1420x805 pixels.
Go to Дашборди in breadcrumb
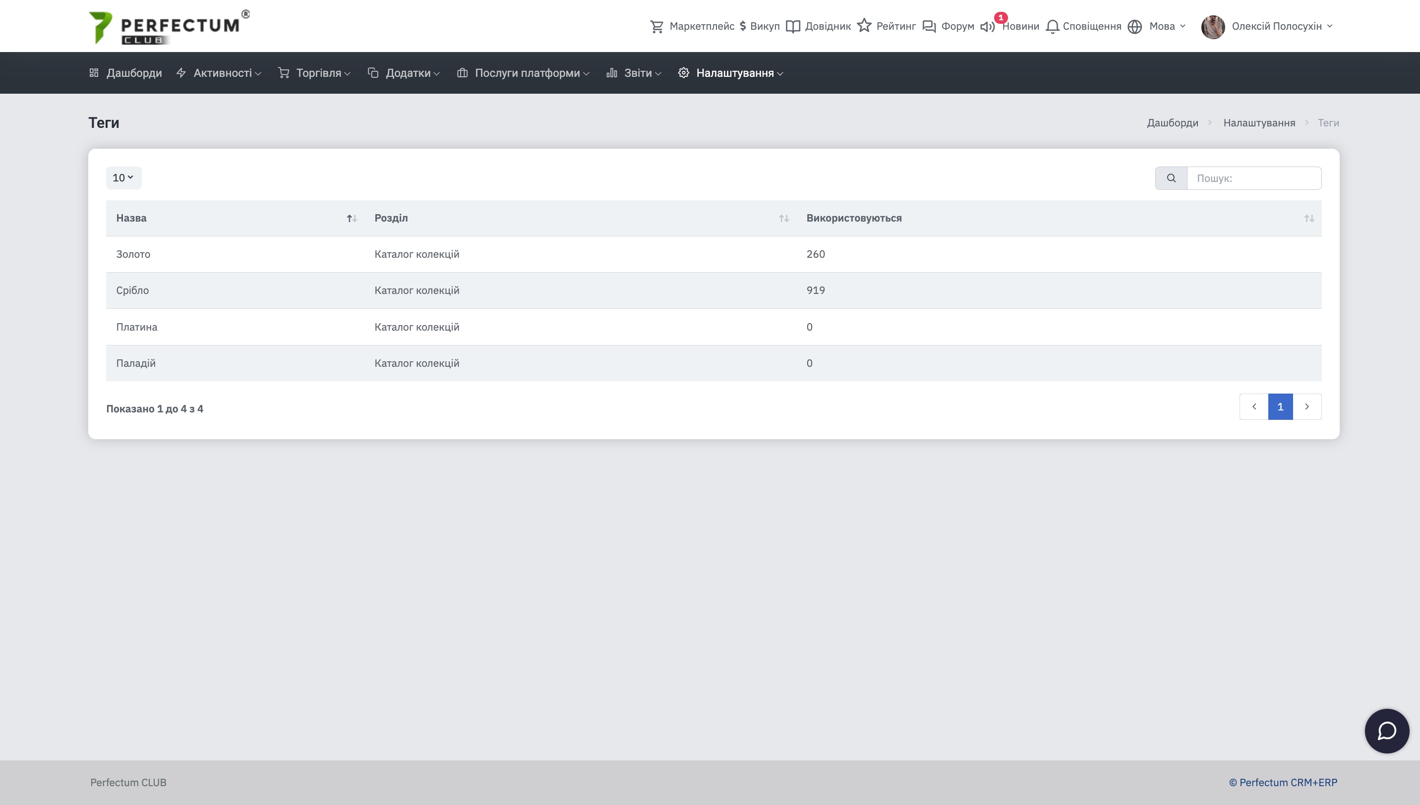pos(1172,123)
